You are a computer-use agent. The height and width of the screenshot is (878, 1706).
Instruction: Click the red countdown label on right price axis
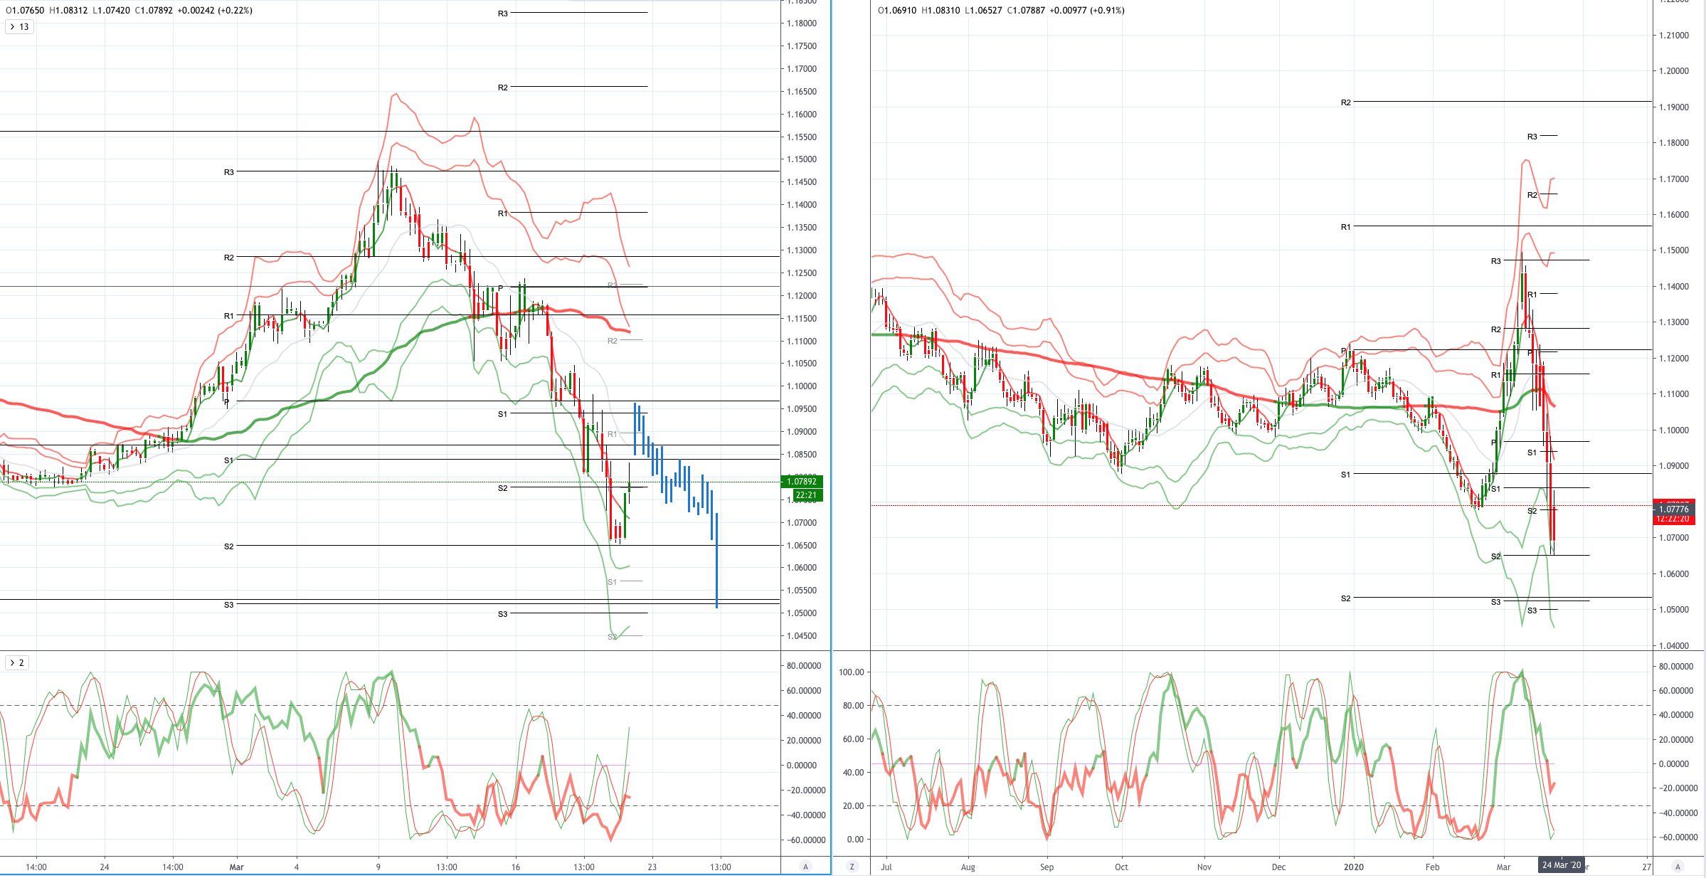1673,520
